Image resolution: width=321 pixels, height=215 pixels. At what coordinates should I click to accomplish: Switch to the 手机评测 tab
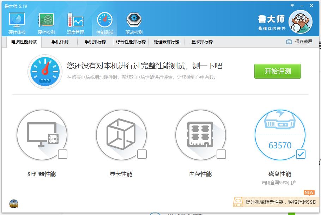pyautogui.click(x=61, y=42)
